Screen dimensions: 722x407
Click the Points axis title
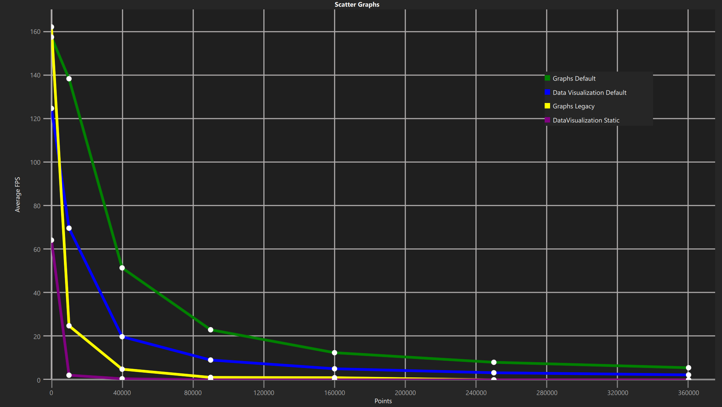pyautogui.click(x=383, y=401)
